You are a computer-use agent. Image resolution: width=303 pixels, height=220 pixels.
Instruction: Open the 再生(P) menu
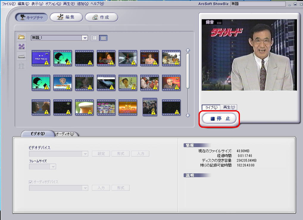click(69, 4)
